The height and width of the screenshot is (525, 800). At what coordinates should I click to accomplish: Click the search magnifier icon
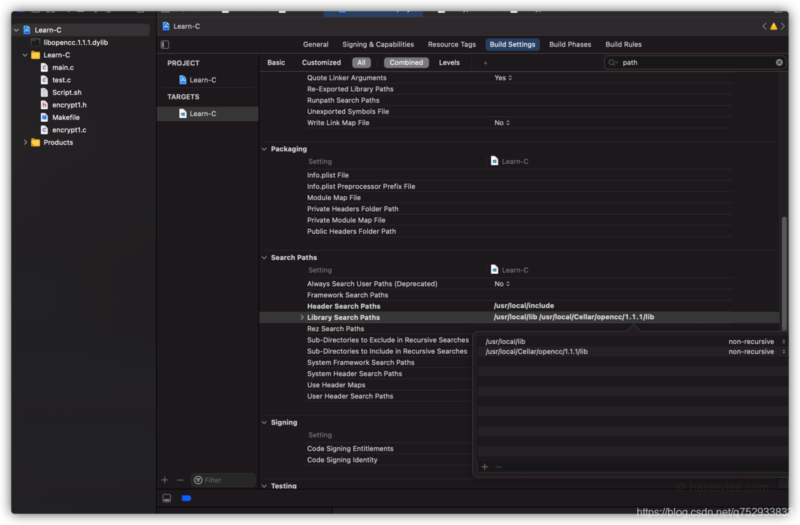tap(613, 63)
